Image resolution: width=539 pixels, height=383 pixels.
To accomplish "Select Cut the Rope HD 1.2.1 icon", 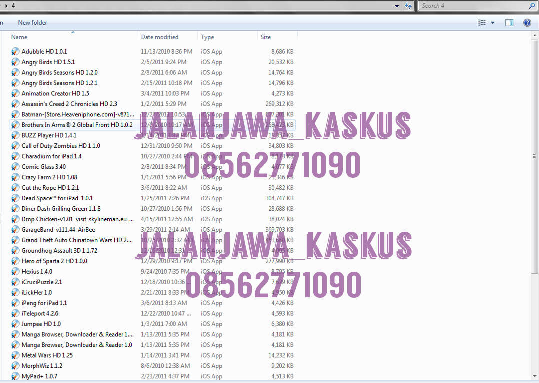I will click(15, 188).
